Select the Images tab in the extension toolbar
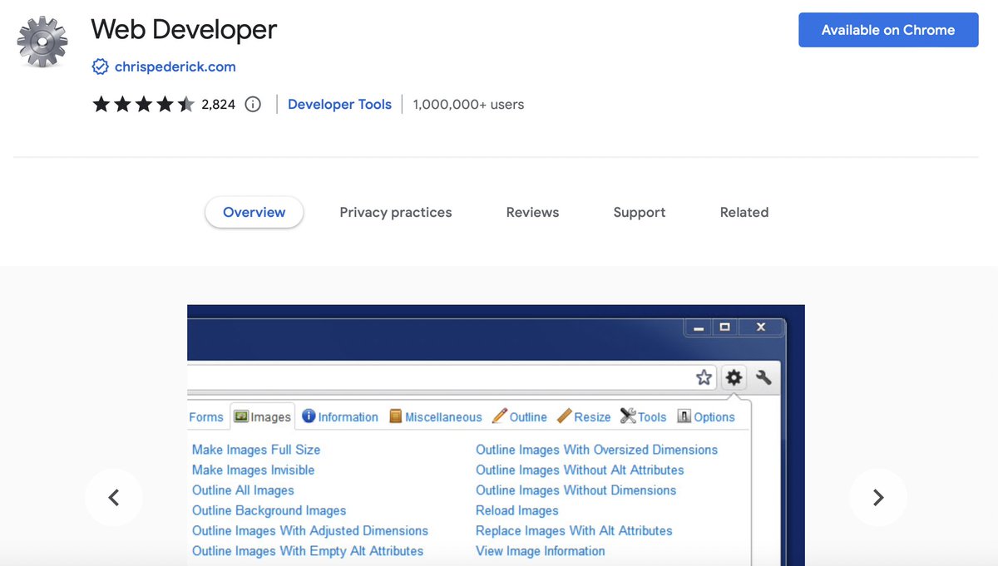 coord(262,416)
